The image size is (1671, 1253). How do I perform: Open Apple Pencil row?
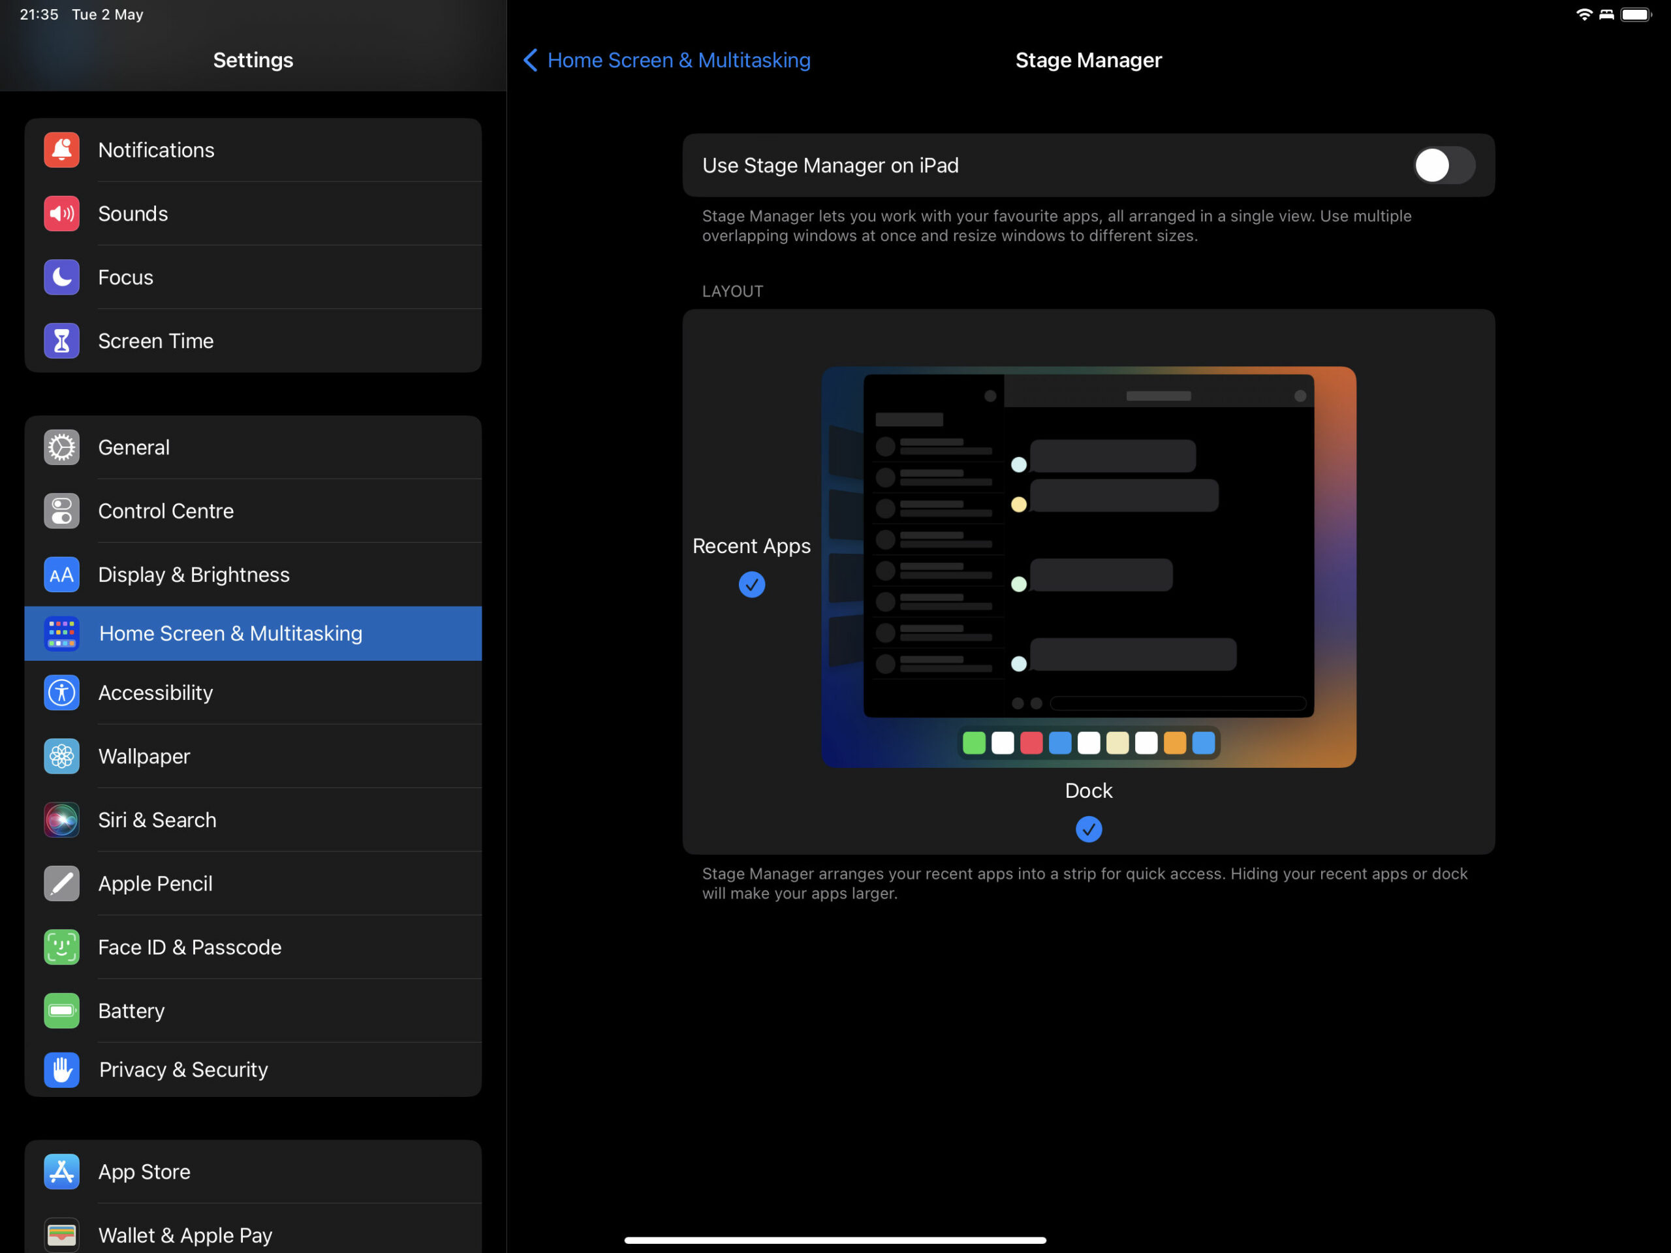(253, 883)
